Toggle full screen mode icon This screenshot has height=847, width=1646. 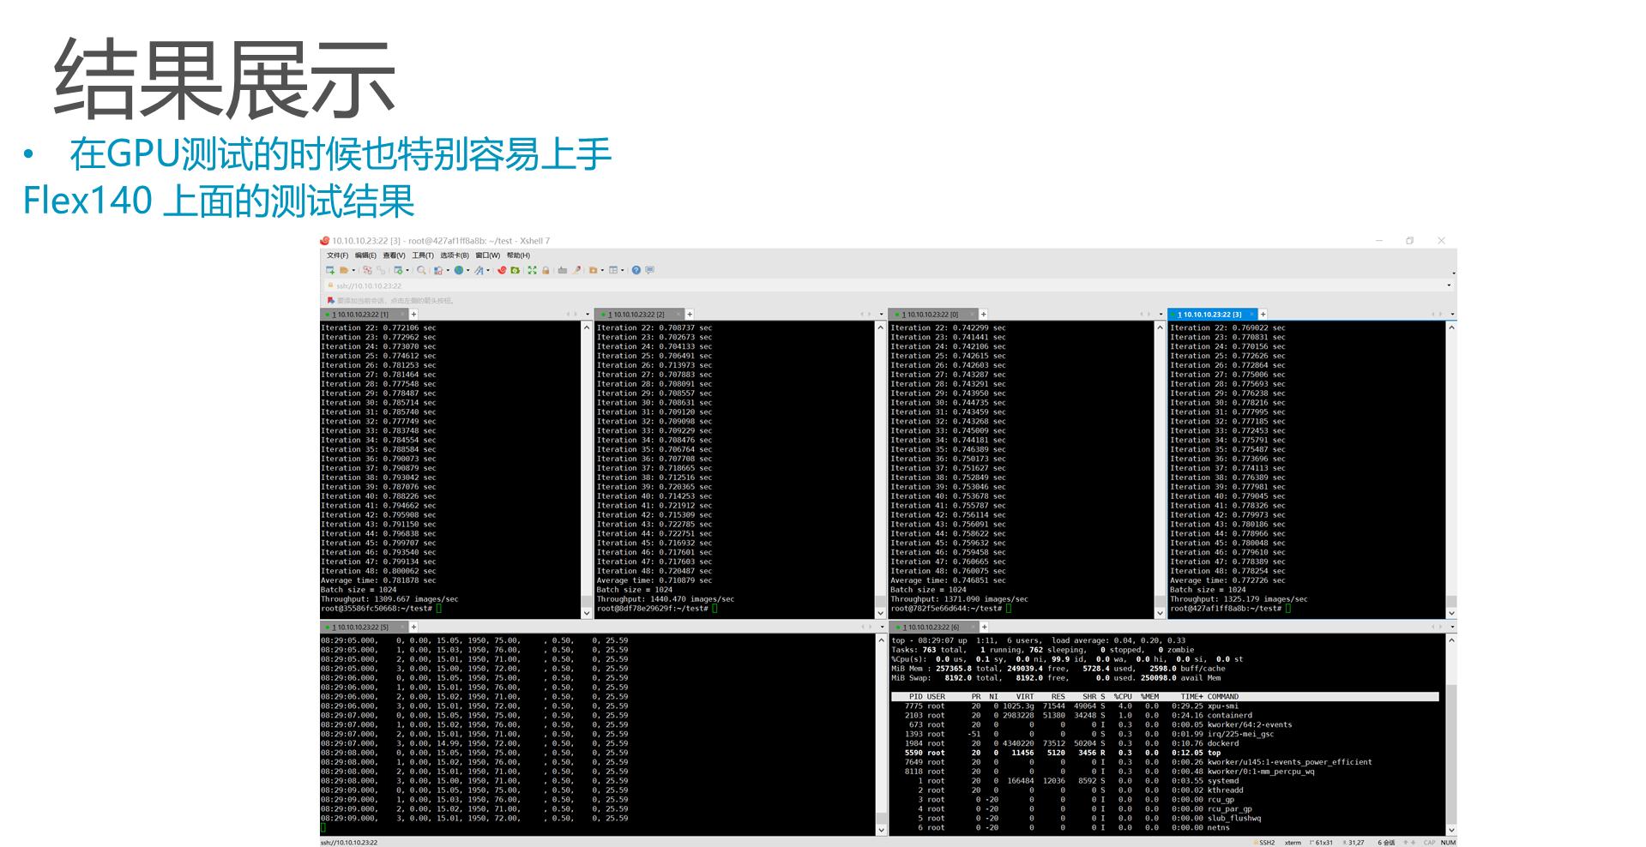pos(532,270)
